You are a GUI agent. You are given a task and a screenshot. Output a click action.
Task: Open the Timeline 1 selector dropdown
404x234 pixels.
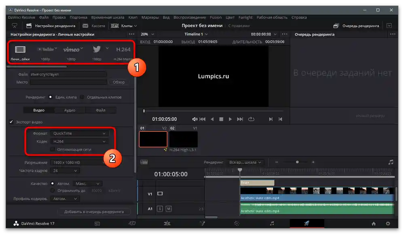pos(196,34)
